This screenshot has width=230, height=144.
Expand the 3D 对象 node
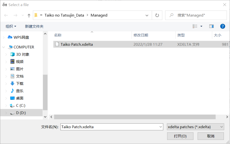coord(6,54)
